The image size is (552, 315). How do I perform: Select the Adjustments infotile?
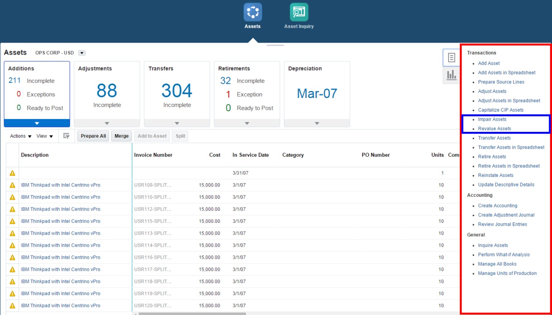tap(107, 94)
